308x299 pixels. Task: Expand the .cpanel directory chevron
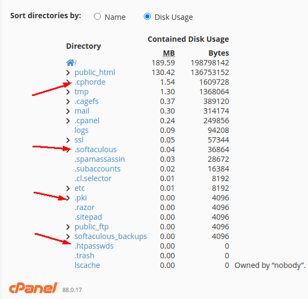click(x=68, y=121)
